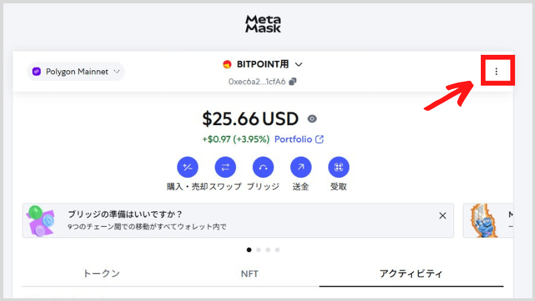Image resolution: width=535 pixels, height=301 pixels.
Task: Click the Send (送金) arrow icon
Action: (x=300, y=167)
